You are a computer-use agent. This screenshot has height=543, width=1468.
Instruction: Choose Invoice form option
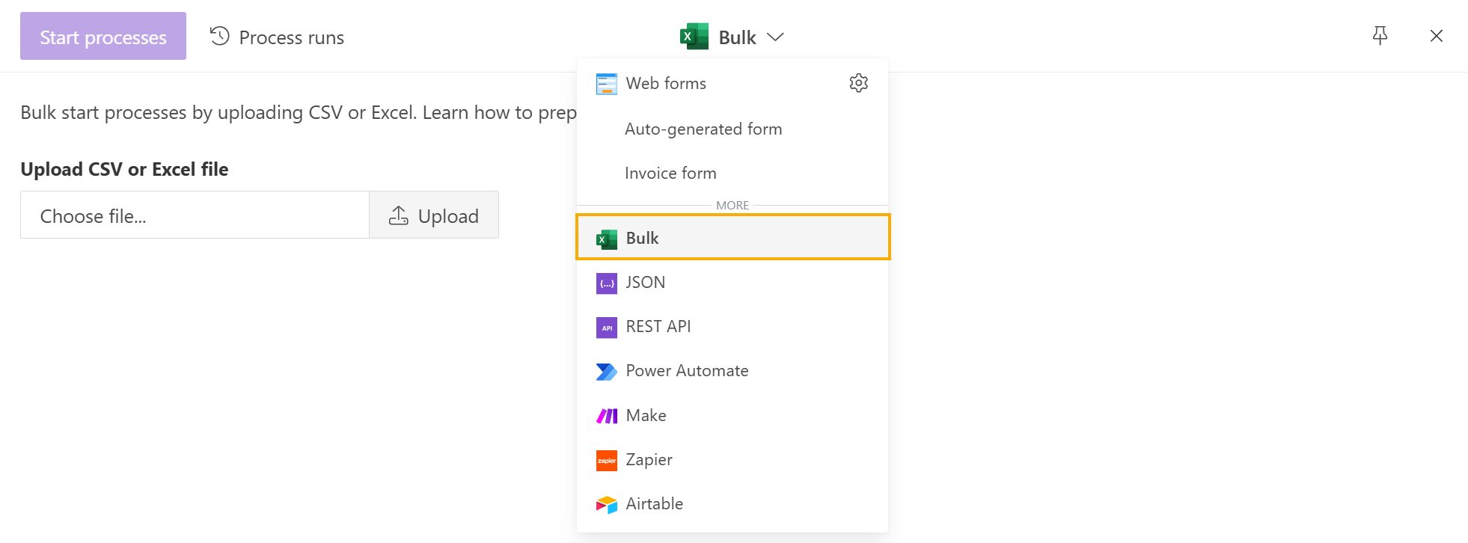pos(733,173)
